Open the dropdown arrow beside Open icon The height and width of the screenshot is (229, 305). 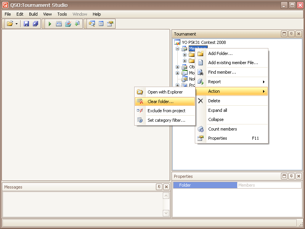tap(16, 24)
